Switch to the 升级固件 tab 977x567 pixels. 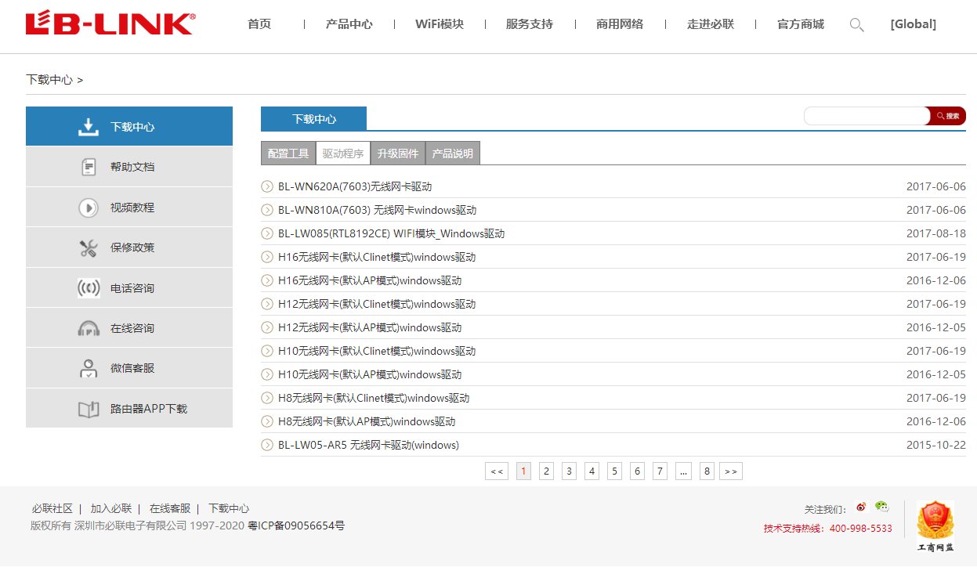coord(397,153)
